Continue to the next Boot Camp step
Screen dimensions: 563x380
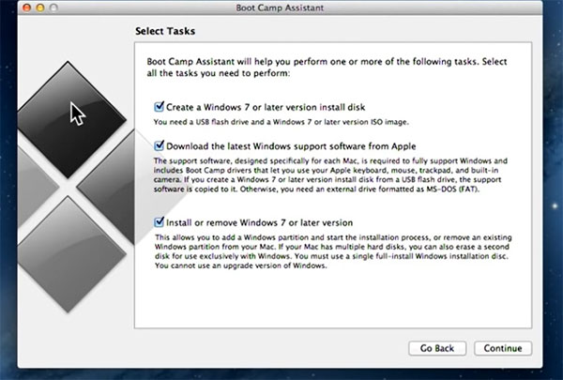(503, 348)
